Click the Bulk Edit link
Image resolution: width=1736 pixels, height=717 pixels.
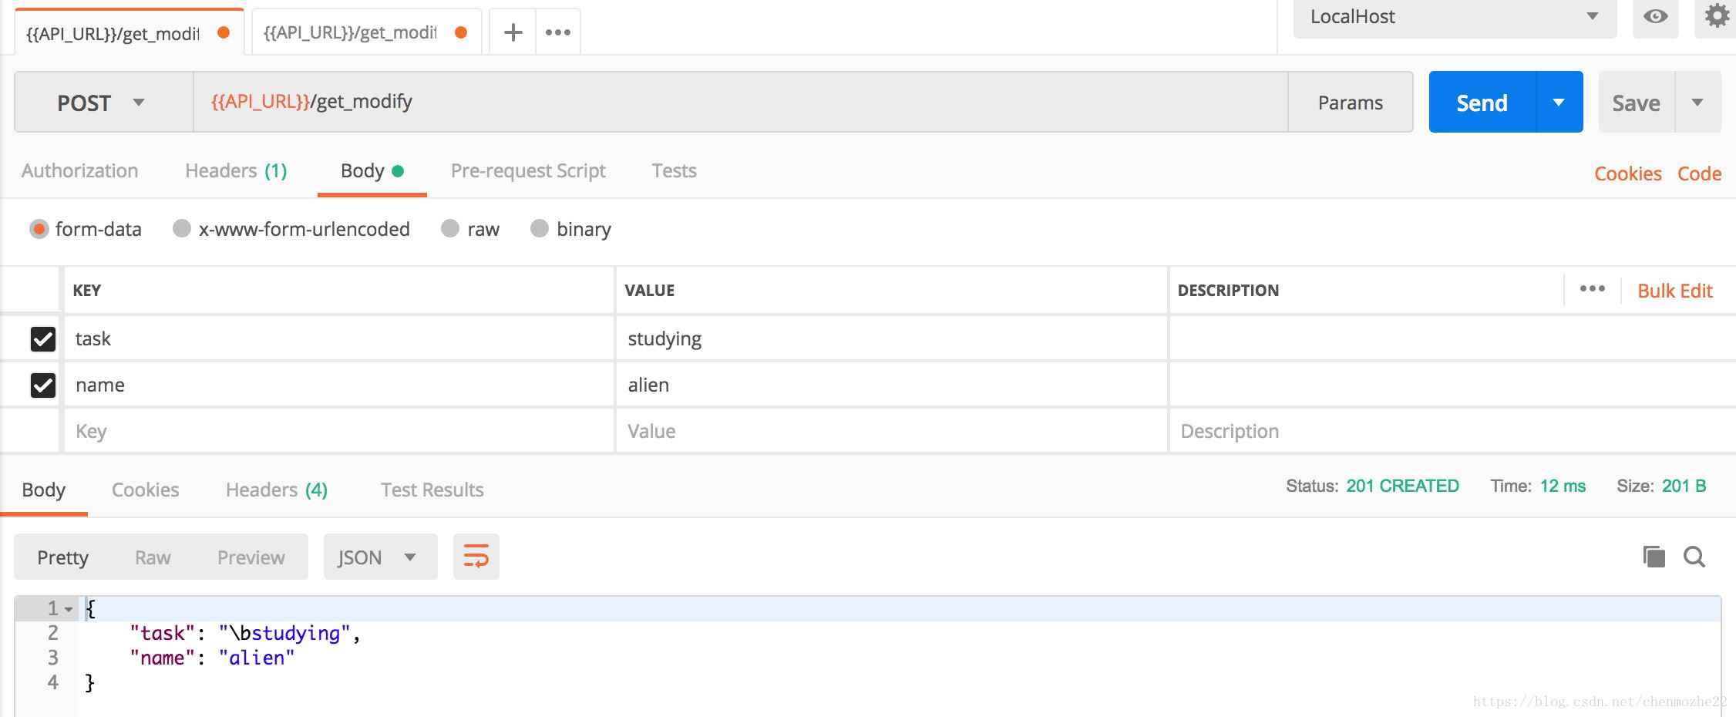(1674, 291)
